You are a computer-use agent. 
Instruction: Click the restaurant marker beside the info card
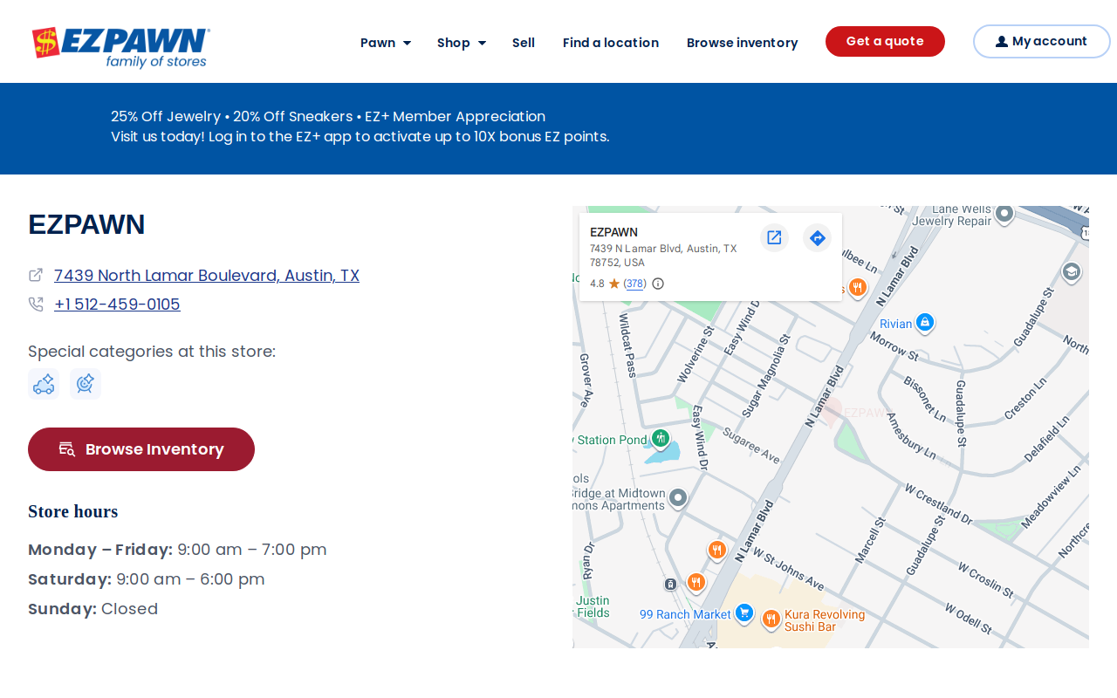tap(858, 288)
